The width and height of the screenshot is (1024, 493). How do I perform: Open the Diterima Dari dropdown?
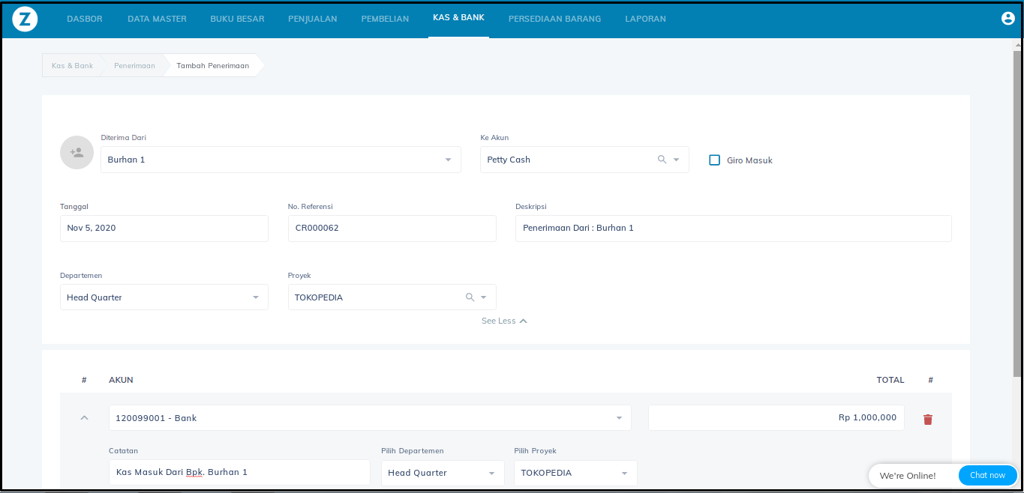281,160
